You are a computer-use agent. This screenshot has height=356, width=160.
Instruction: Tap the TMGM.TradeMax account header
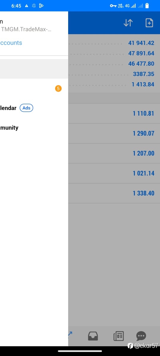coord(26,29)
